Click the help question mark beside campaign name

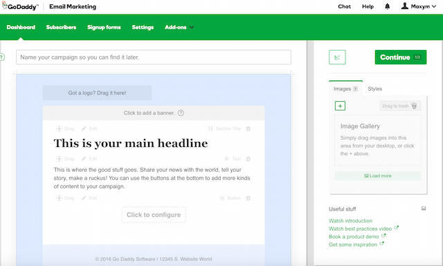(1, 57)
